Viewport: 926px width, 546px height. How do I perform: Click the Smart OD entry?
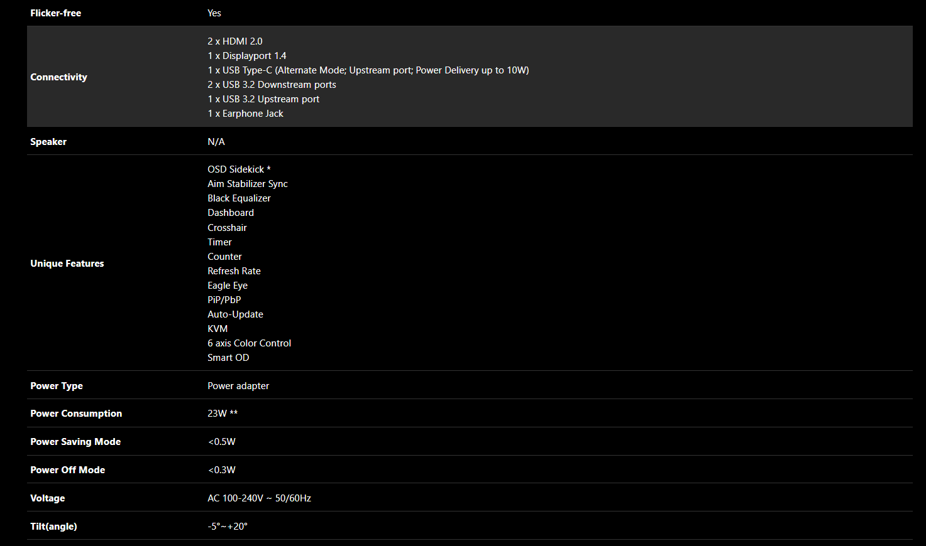228,358
